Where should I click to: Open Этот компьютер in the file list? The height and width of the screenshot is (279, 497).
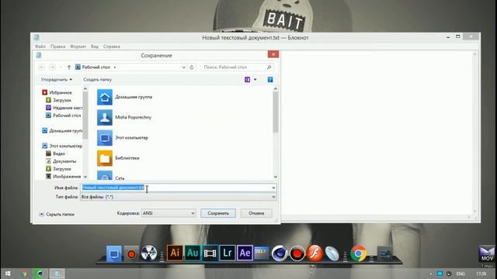click(123, 138)
